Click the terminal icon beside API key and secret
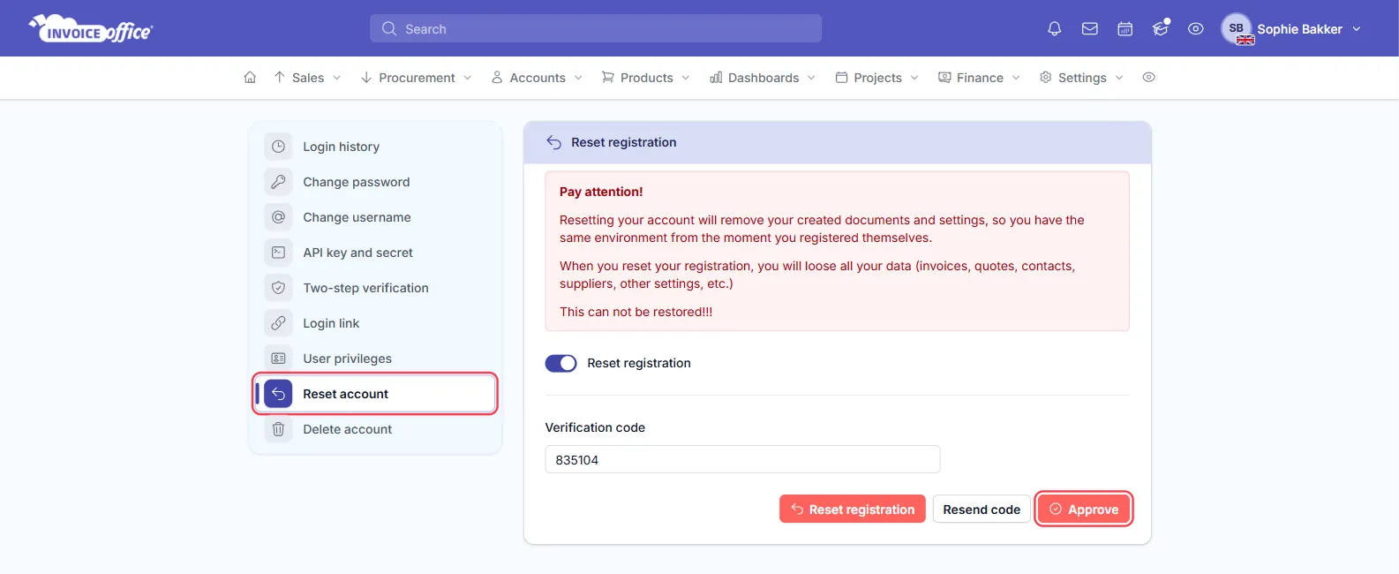Screen dimensions: 1399x574 (278, 253)
